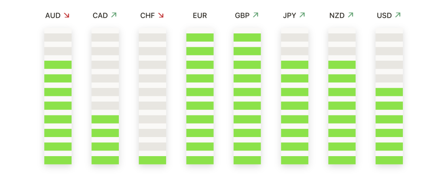Screen dimensions: 444x180
Task: Click the green up arrow beside CAD
Action: tap(114, 15)
